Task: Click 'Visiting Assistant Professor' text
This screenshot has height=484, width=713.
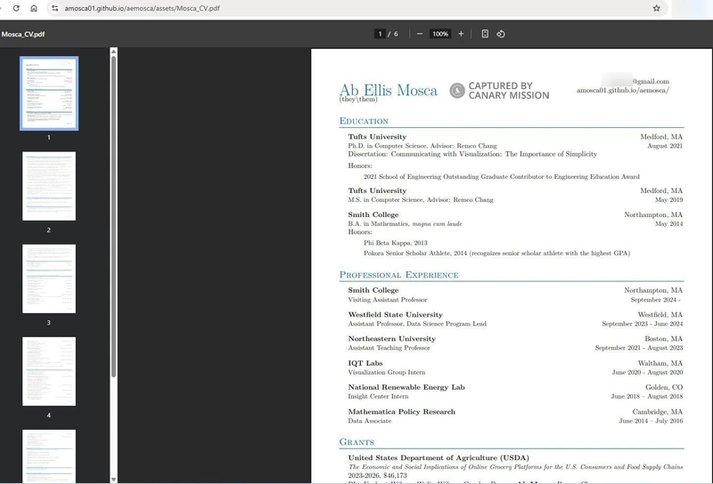Action: point(388,300)
